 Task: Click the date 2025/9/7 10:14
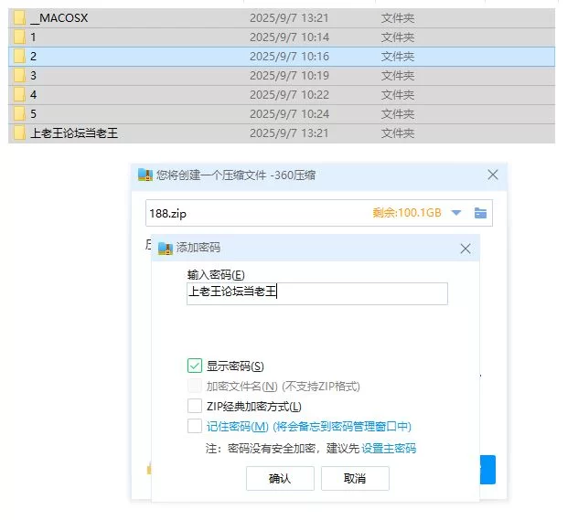[x=289, y=37]
